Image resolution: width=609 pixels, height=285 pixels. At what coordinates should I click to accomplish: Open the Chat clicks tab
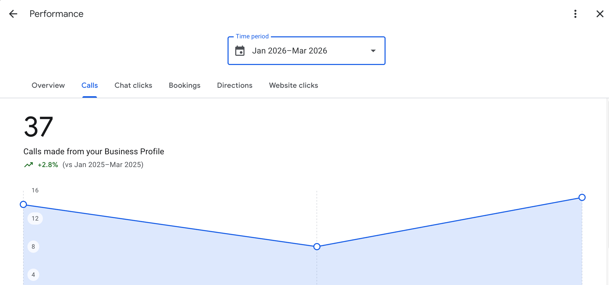(133, 85)
